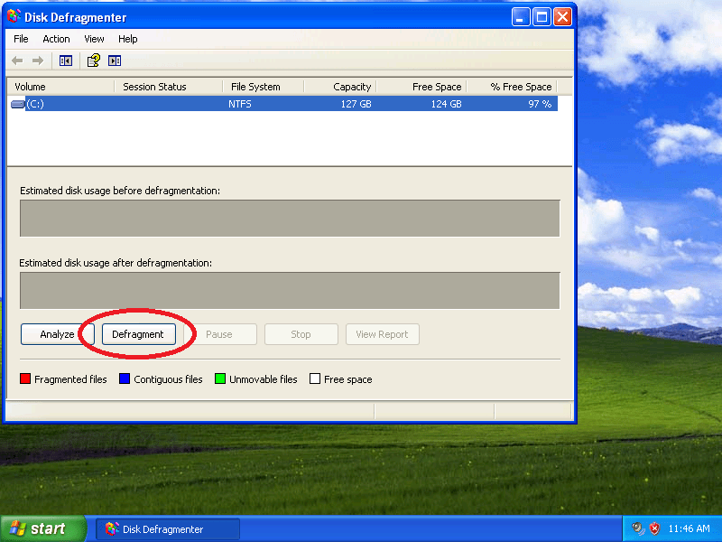Open the Action menu
Screen dimensions: 722x542
[x=56, y=39]
